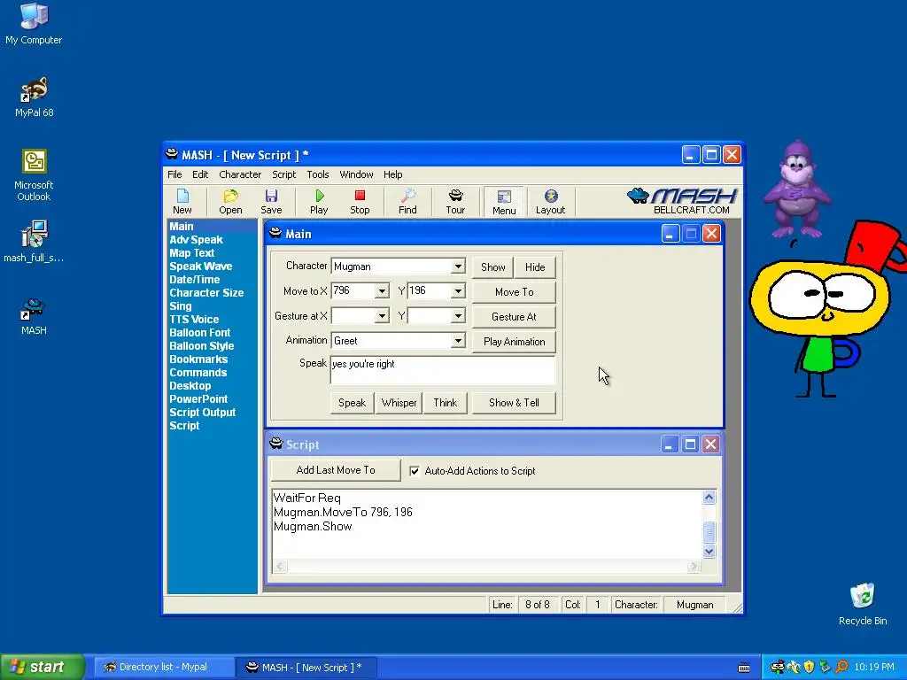The width and height of the screenshot is (907, 680).
Task: Open the Character menu
Action: coord(240,174)
